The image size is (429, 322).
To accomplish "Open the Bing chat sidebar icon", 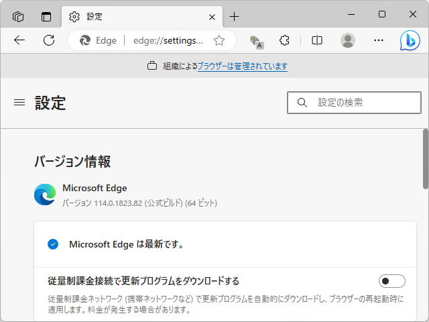I will (x=410, y=40).
